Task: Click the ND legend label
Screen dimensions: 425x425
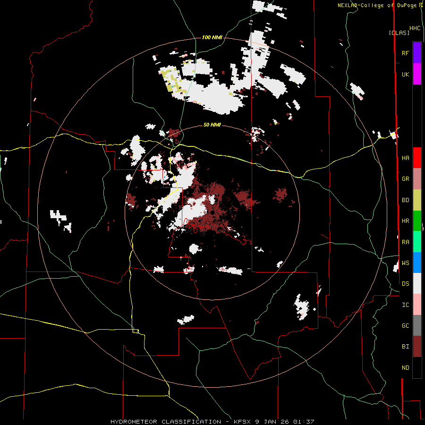Action: (405, 367)
